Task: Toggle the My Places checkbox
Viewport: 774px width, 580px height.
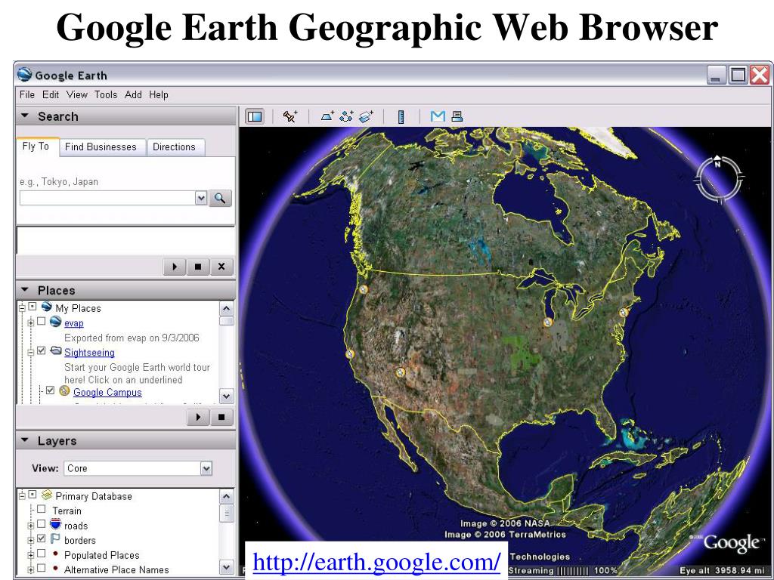Action: click(33, 307)
